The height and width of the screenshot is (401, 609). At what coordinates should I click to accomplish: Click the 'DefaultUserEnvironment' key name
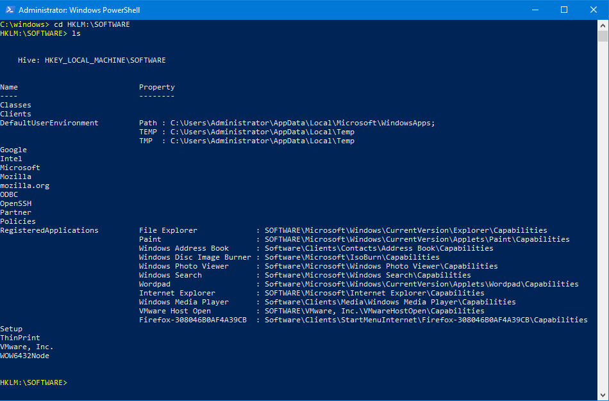49,123
